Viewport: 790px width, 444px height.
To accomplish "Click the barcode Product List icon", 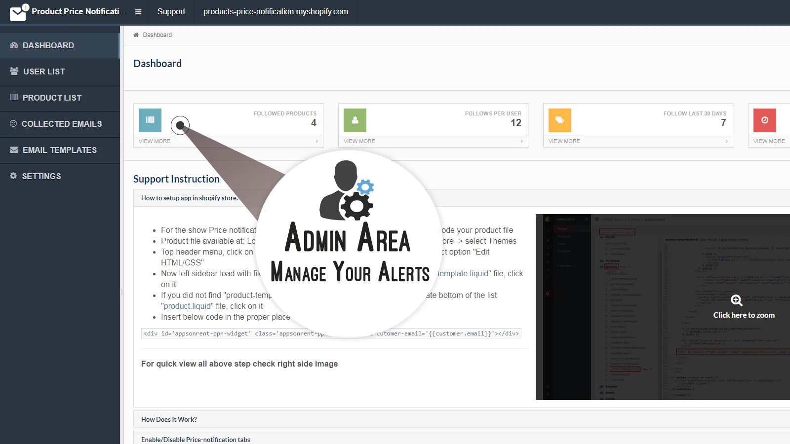I will coord(14,97).
